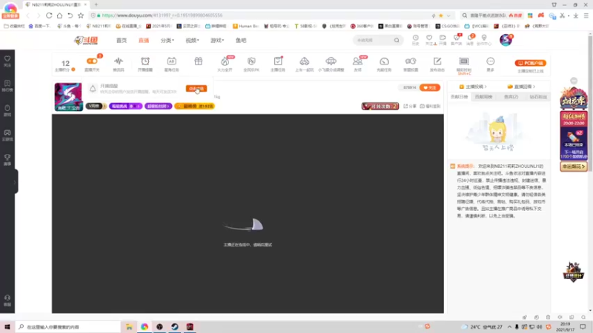Image resolution: width=593 pixels, height=333 pixels.
Task: Expand the left sidebar with arrow handle
Action: coord(15,182)
